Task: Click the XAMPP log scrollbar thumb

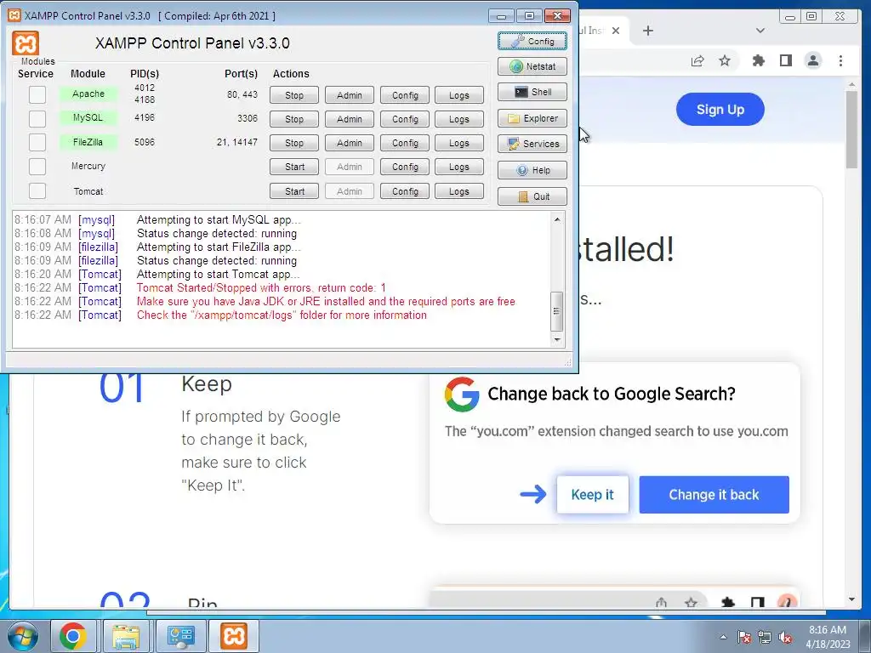Action: click(x=557, y=311)
